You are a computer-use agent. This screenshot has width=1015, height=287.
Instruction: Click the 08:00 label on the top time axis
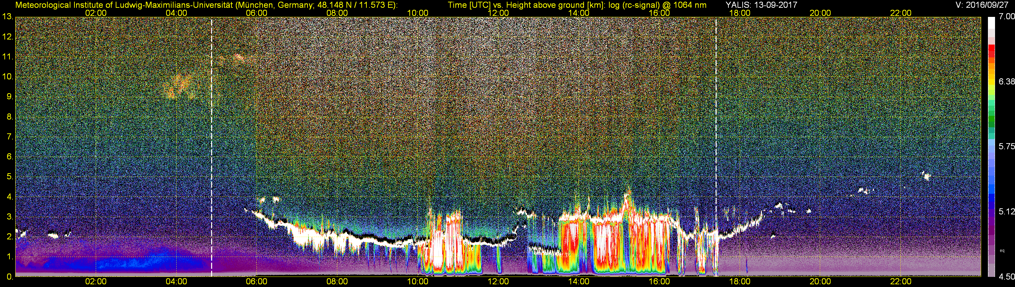coord(337,13)
